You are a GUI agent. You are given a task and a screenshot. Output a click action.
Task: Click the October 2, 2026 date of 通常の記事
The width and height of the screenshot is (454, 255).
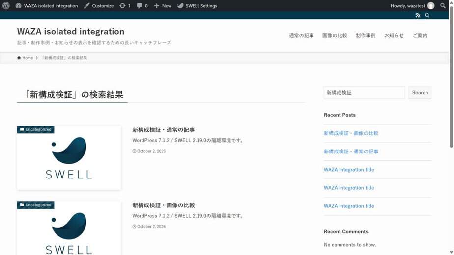coord(149,151)
